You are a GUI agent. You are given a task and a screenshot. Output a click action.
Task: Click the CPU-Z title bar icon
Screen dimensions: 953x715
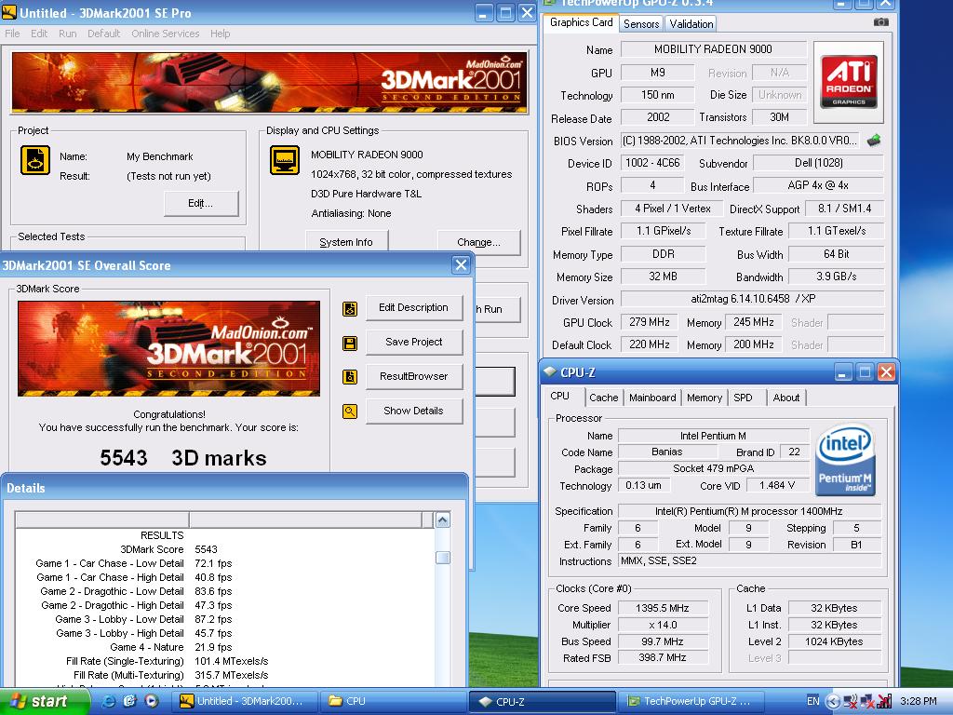(x=550, y=371)
